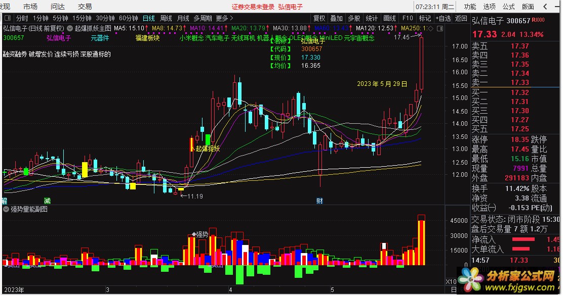Viewport: 563px width, 296px height.
Task: Click the 返回 return button
Action: pyautogui.click(x=461, y=18)
